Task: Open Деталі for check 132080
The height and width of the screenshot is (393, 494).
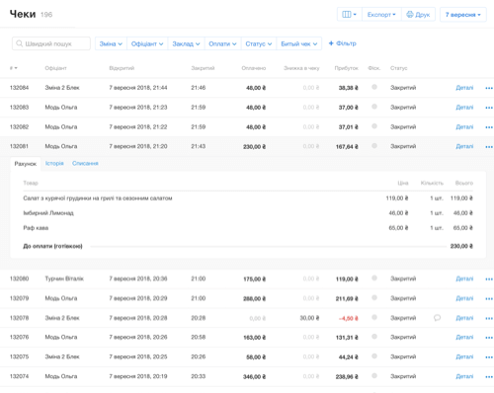Action: [464, 278]
